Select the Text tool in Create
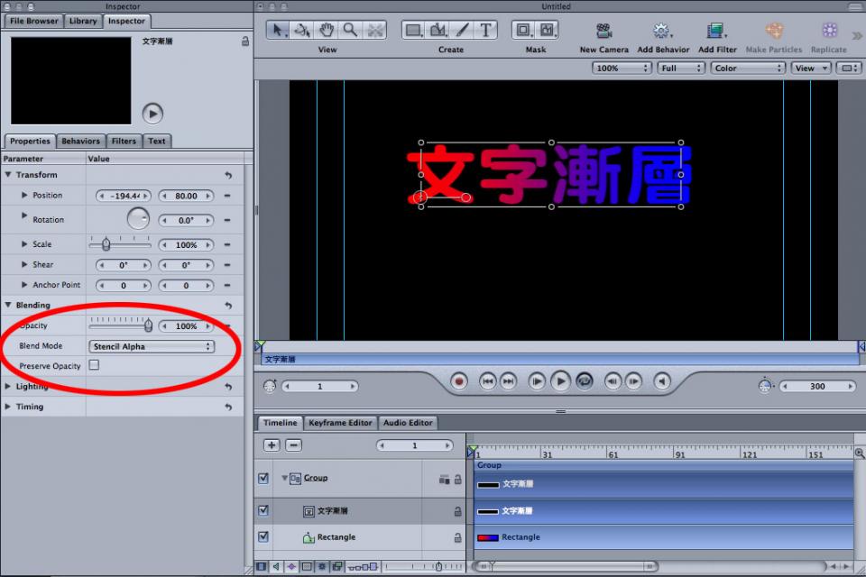Screen dimensions: 866x577 (x=485, y=30)
